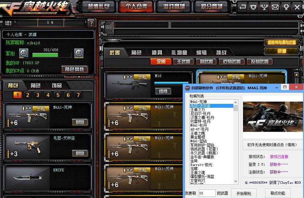Open the mail envelope icon
The height and width of the screenshot is (198, 304).
(x=275, y=7)
